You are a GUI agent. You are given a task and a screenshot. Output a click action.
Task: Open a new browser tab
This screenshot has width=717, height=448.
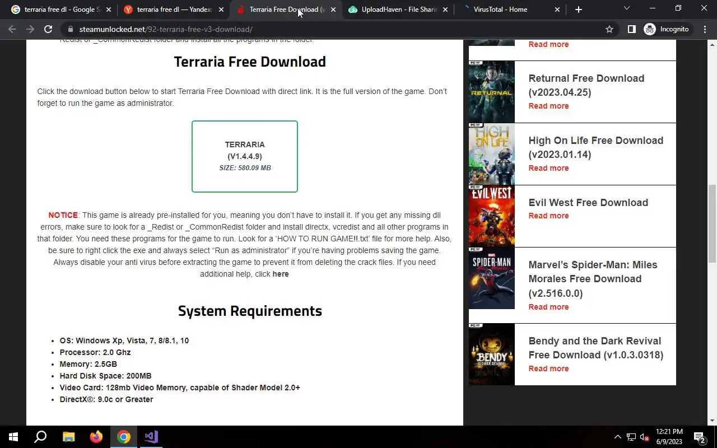(579, 10)
